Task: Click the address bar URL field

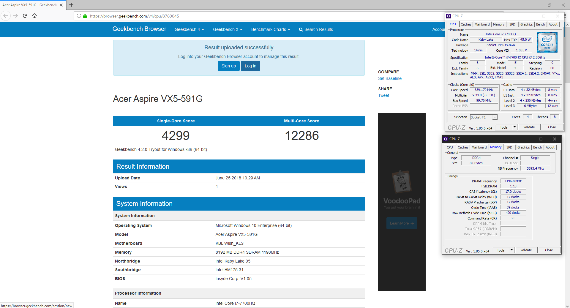Action: [258, 16]
